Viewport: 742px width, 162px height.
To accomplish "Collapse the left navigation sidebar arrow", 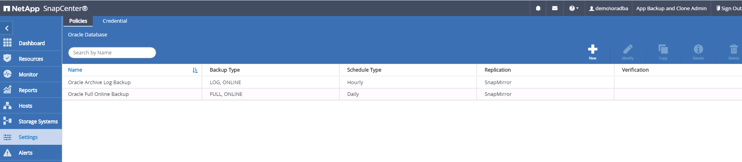I will tap(7, 28).
